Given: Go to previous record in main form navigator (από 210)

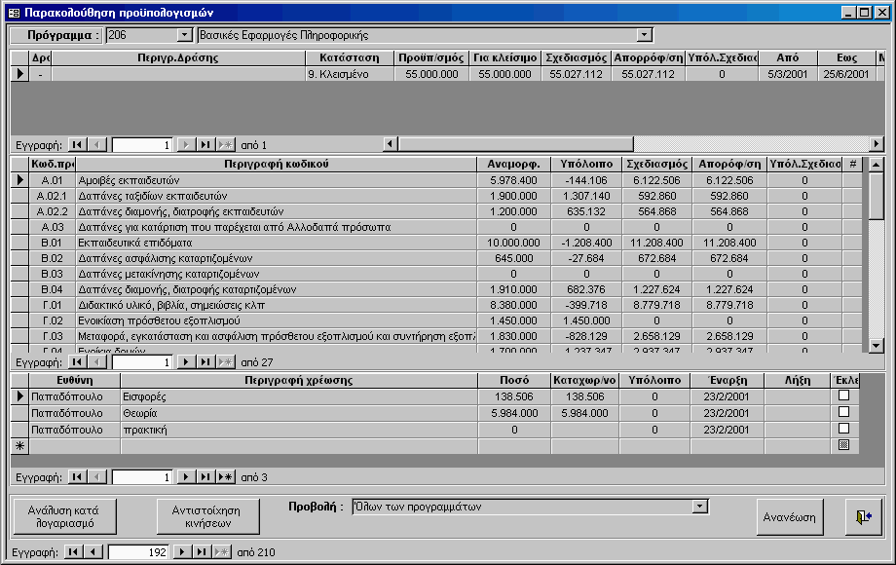Looking at the screenshot, I should [93, 552].
